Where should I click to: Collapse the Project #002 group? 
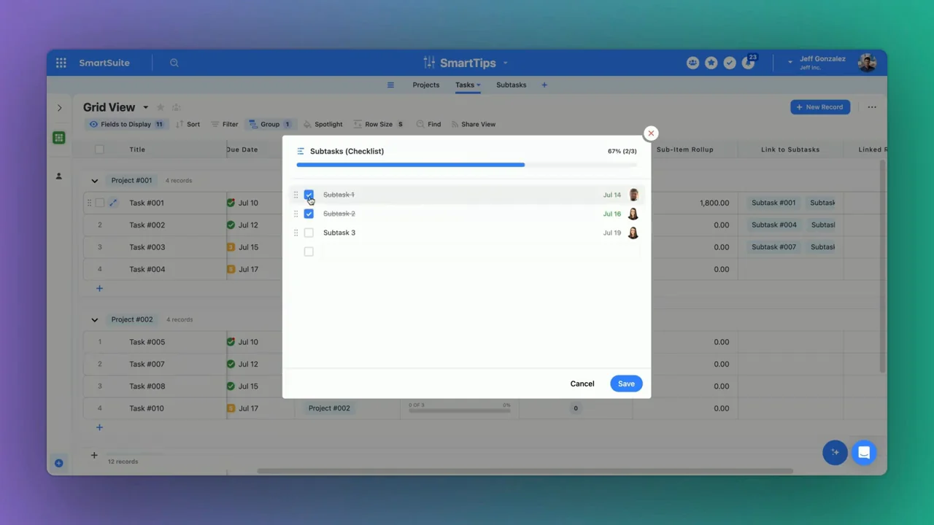point(94,319)
